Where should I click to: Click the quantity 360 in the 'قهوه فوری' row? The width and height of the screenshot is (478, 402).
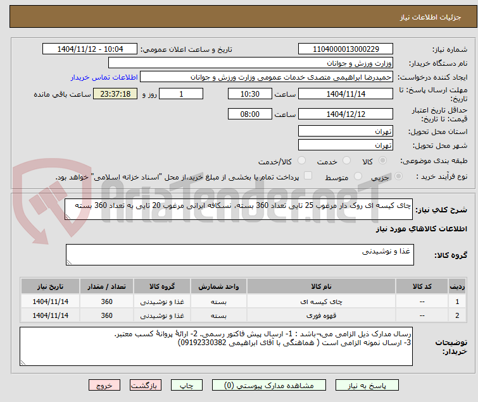click(x=107, y=315)
